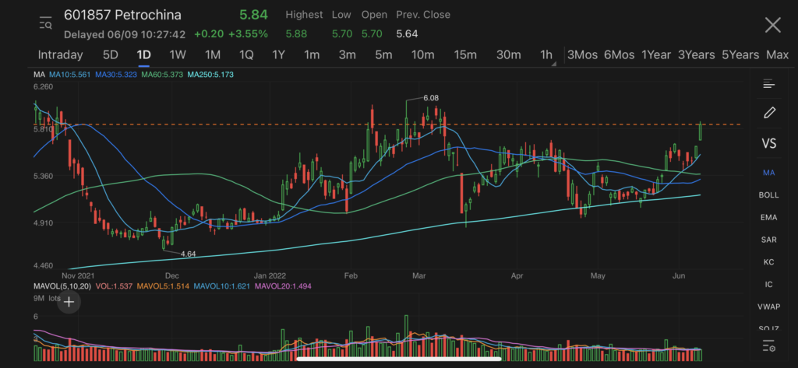
Task: Switch to the 5m minute chart
Action: (x=383, y=55)
